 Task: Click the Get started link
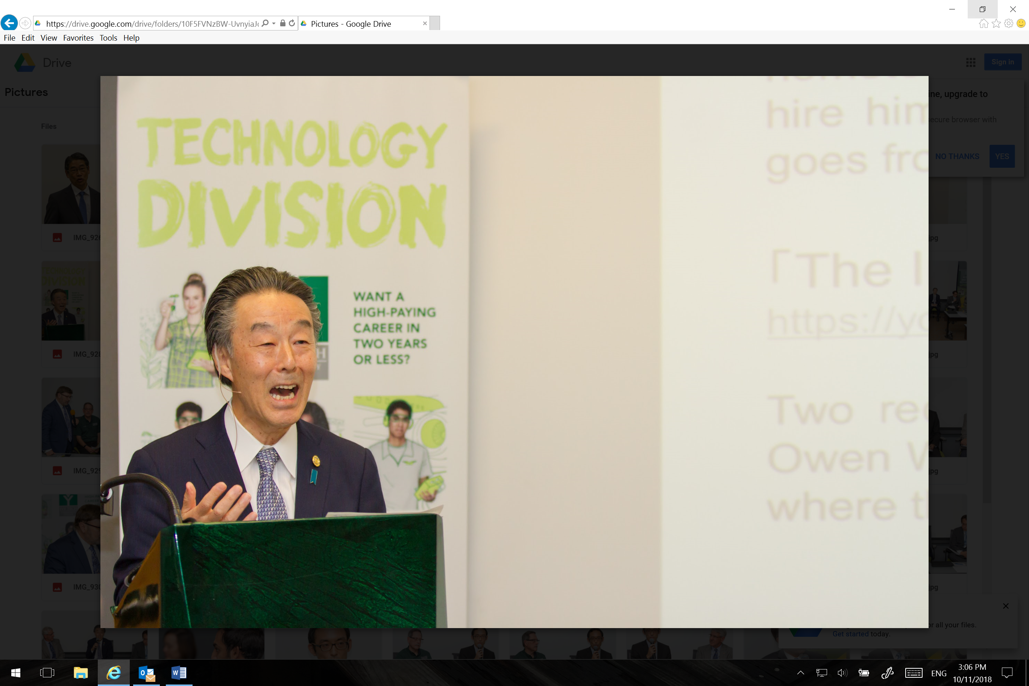click(x=850, y=633)
